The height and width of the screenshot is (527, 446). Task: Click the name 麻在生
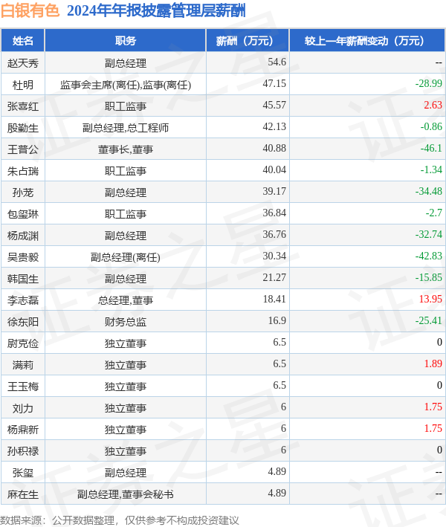point(23,494)
